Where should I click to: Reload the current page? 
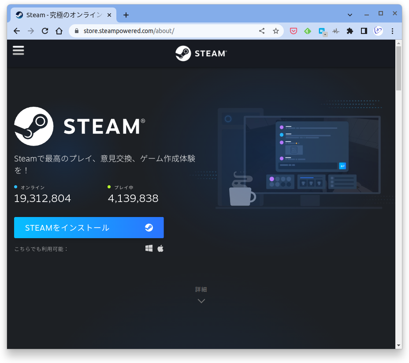click(45, 31)
